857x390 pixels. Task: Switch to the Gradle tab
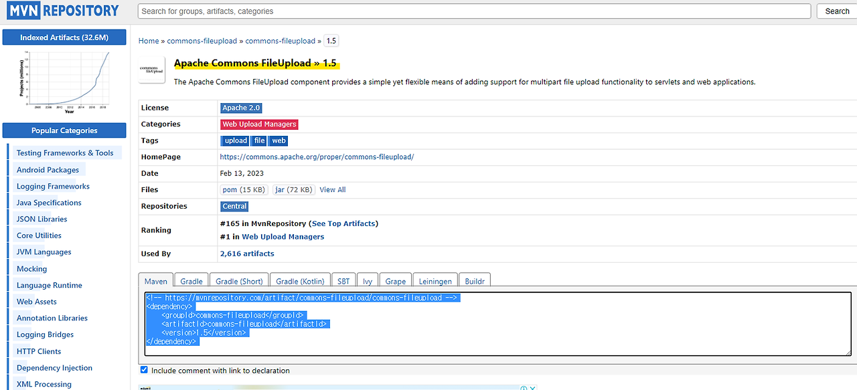(191, 282)
